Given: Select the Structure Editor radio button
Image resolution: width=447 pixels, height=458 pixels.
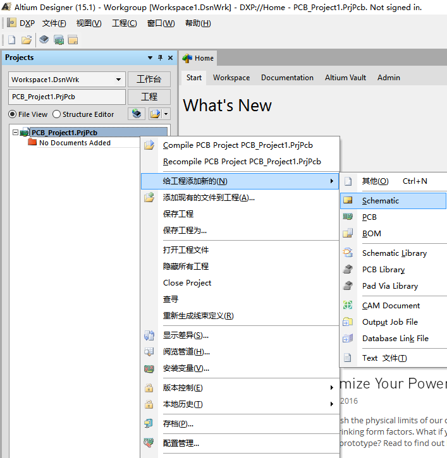Looking at the screenshot, I should (x=57, y=114).
